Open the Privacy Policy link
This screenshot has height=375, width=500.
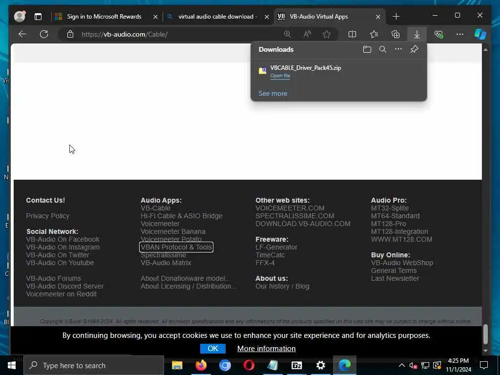tap(47, 216)
